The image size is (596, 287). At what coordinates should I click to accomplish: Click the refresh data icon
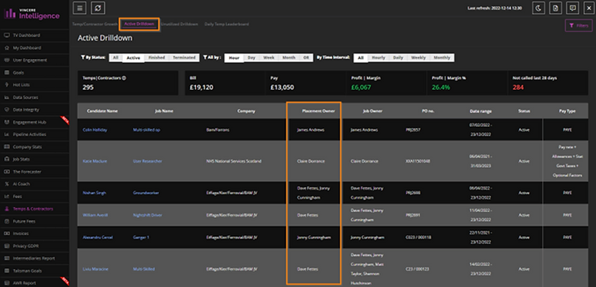[99, 7]
